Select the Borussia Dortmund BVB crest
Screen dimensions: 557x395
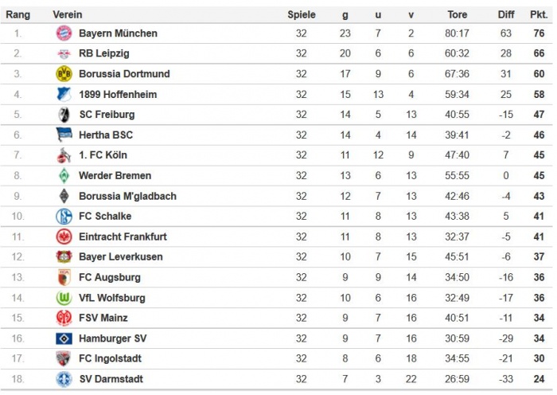64,74
